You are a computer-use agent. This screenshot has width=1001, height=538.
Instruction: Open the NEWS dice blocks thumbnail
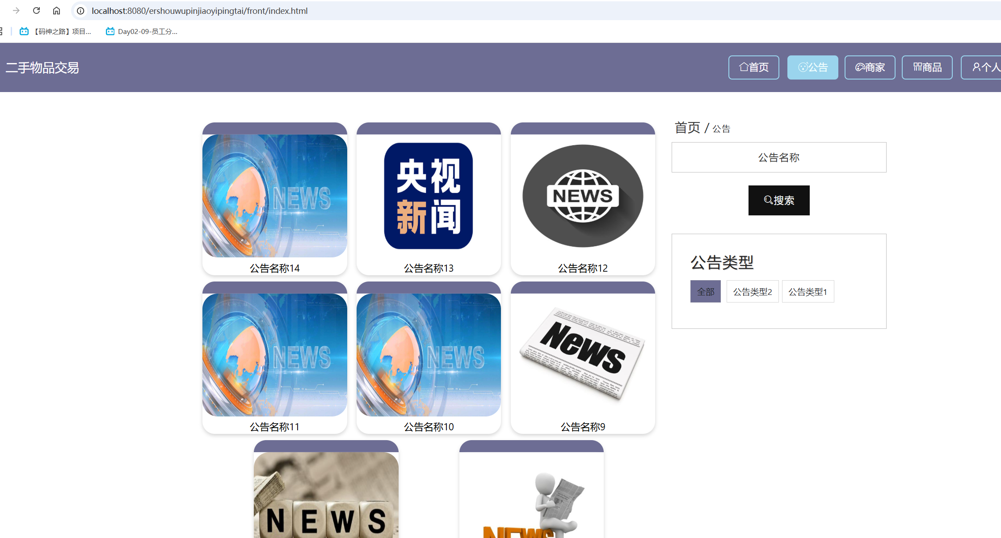[326, 495]
